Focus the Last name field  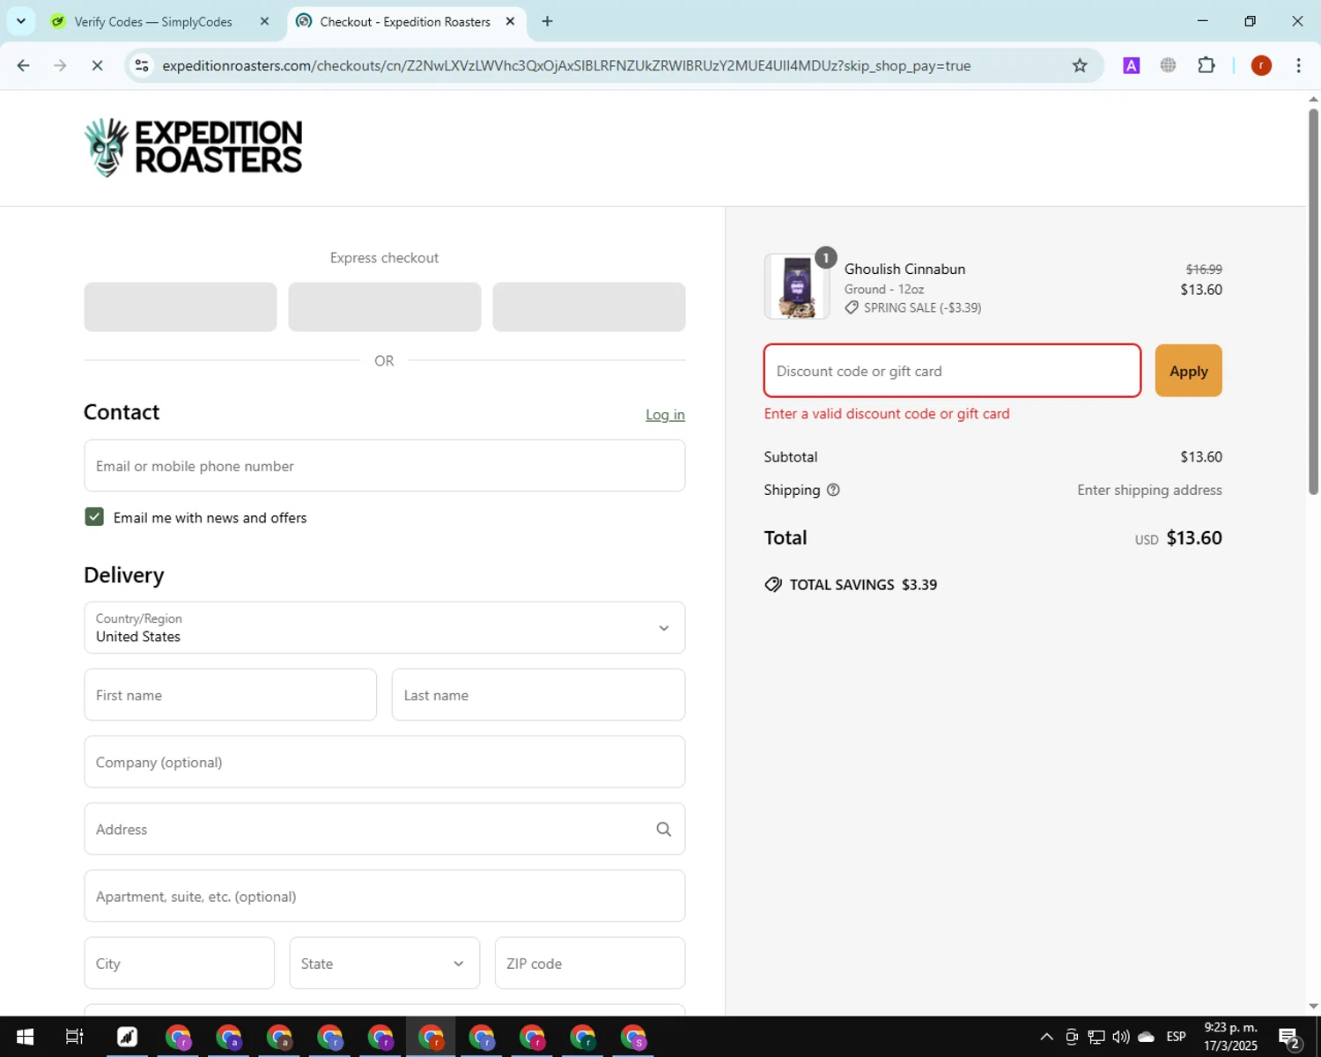pos(538,695)
